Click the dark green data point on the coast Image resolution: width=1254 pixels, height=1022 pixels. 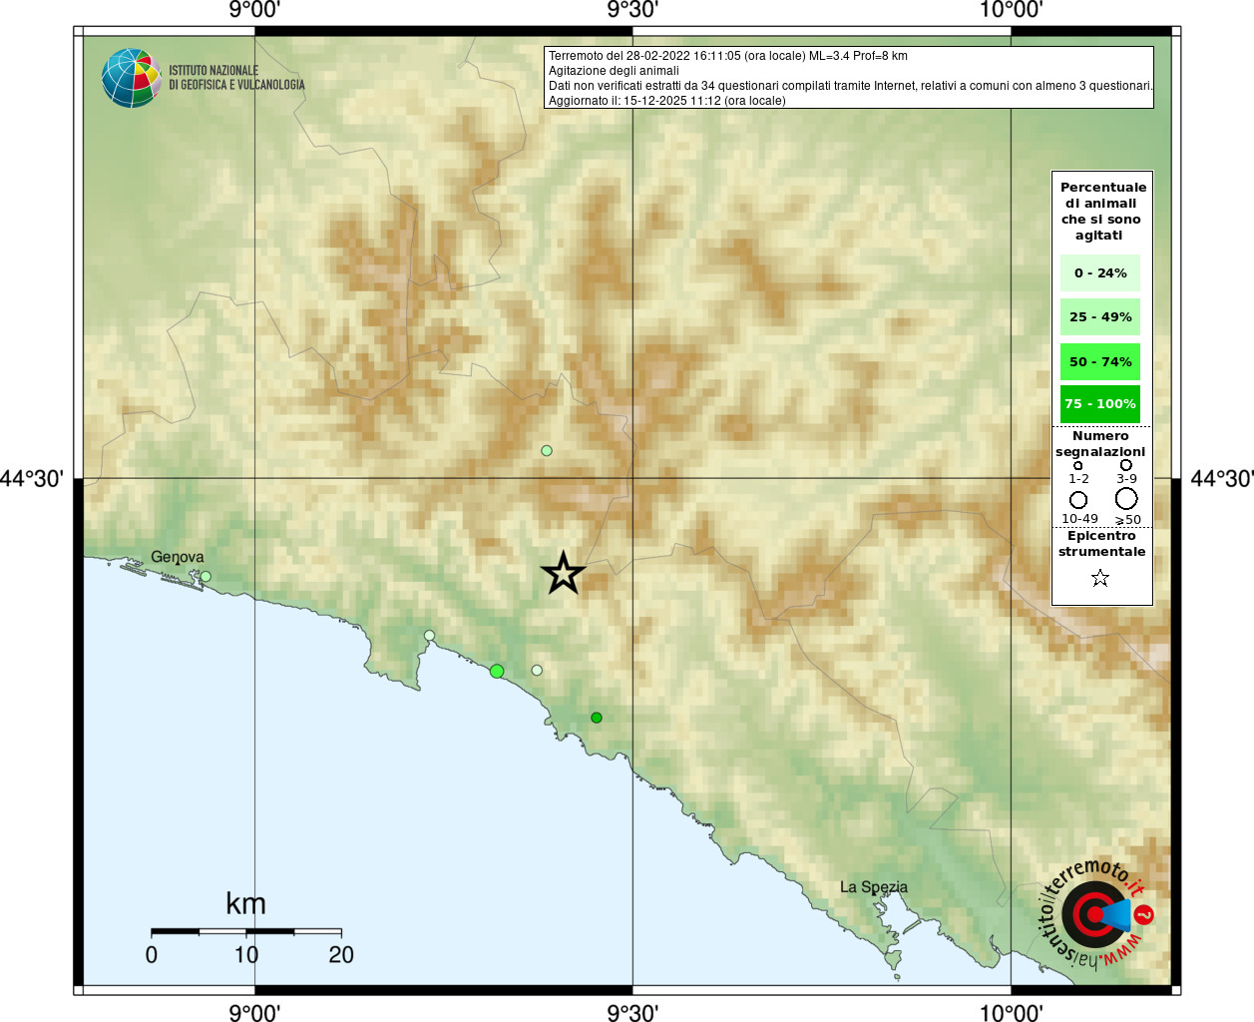597,718
